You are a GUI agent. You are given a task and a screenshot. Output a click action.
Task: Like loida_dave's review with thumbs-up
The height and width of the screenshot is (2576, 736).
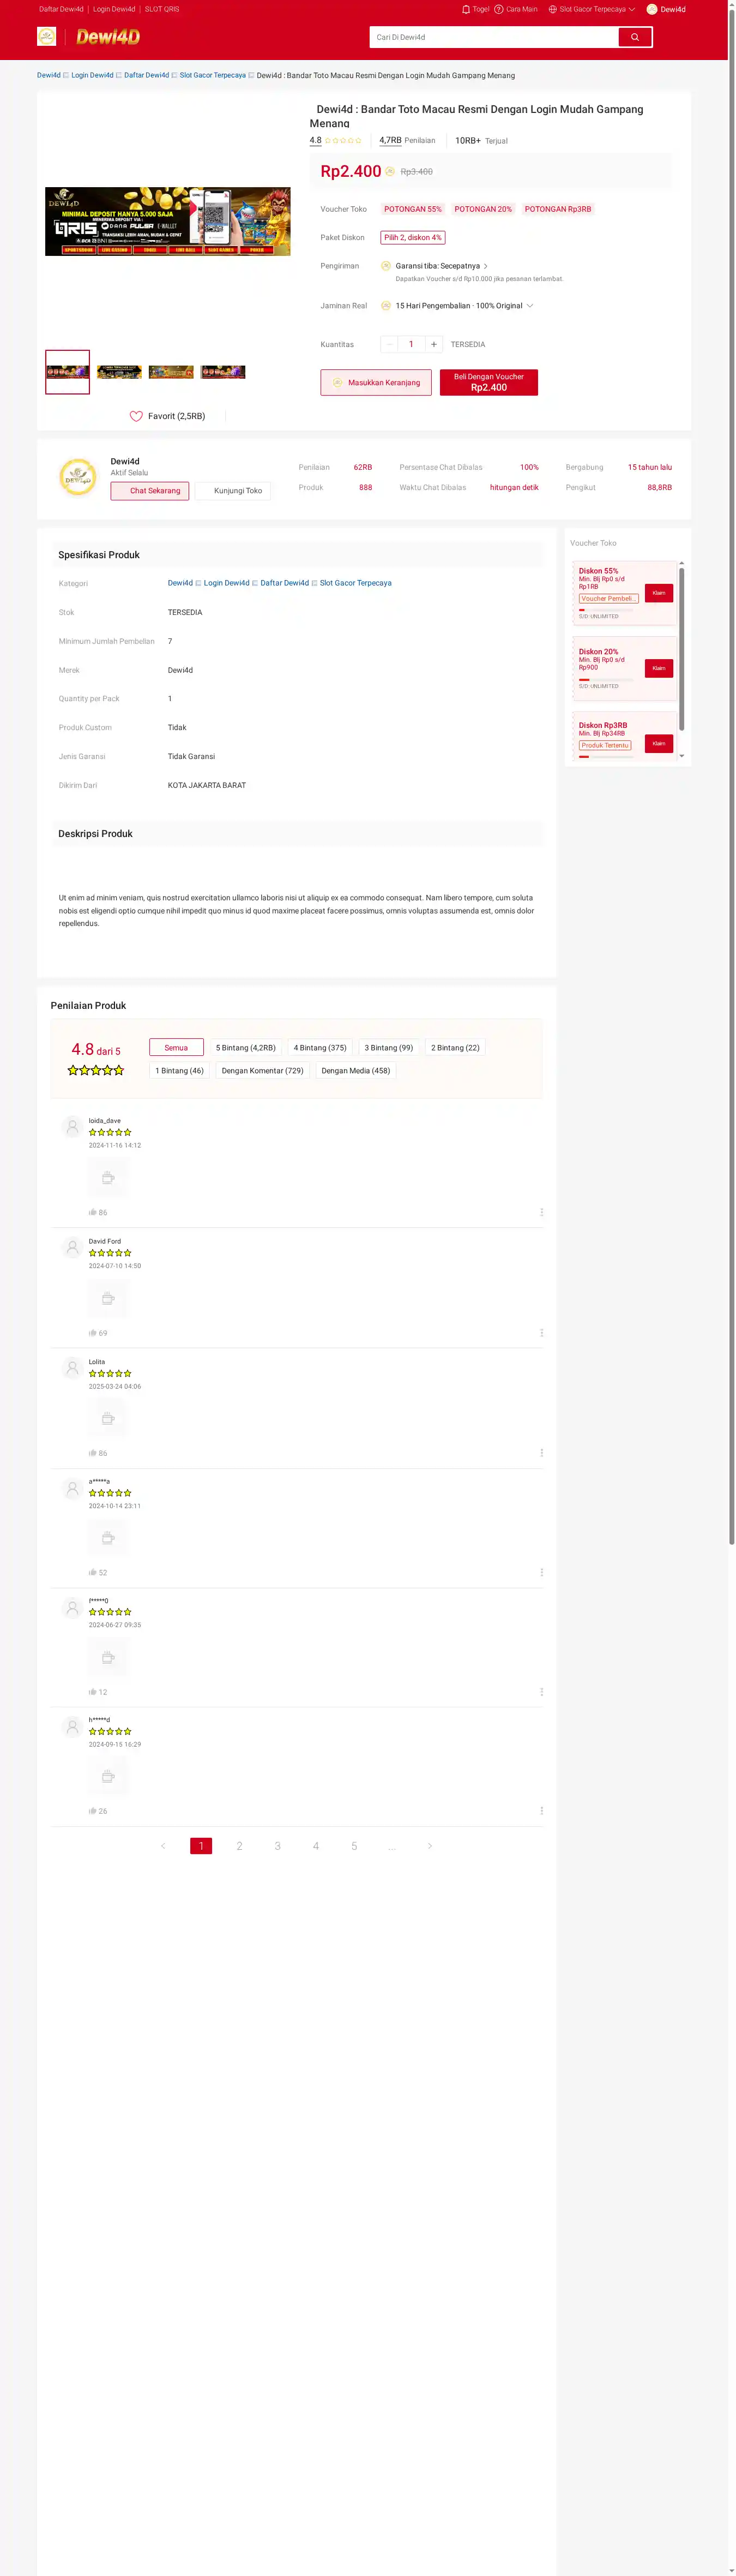(93, 1212)
